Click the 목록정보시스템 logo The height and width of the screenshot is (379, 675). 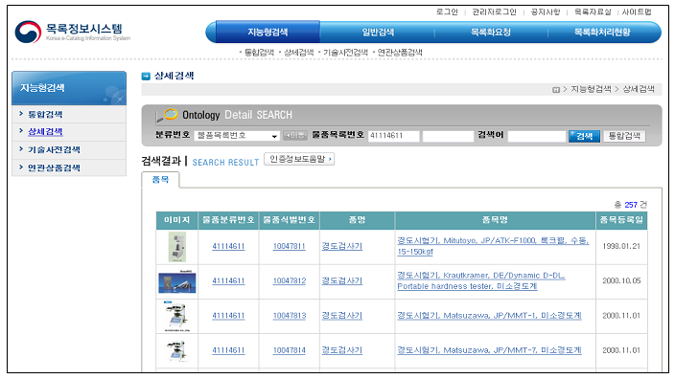pyautogui.click(x=72, y=32)
